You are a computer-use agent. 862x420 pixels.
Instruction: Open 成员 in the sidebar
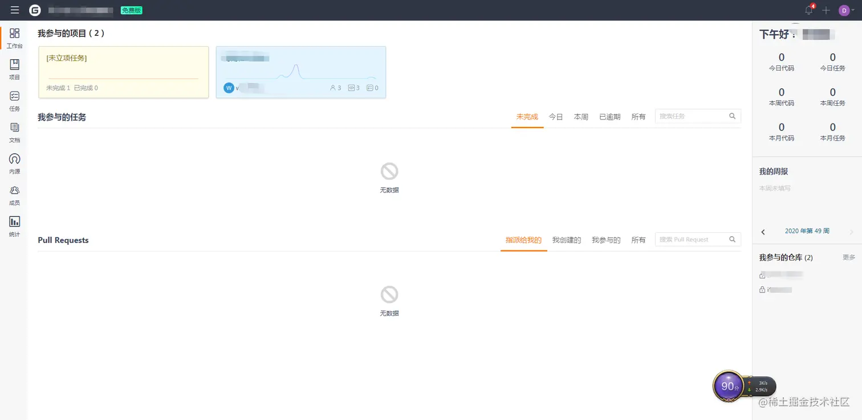pos(15,195)
